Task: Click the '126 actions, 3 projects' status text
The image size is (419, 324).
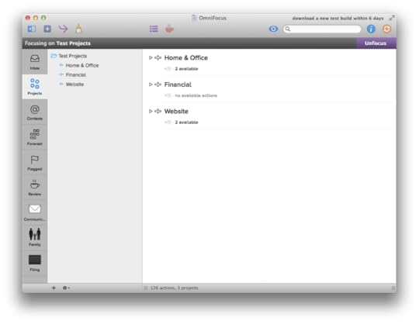Action: (x=174, y=288)
